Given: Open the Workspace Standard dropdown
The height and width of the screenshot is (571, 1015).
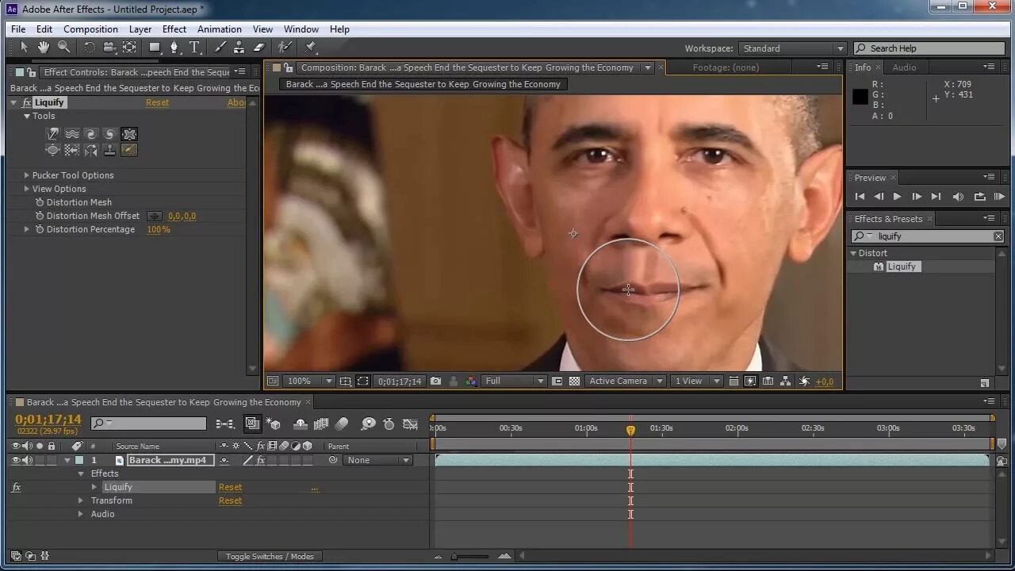Looking at the screenshot, I should tap(792, 48).
